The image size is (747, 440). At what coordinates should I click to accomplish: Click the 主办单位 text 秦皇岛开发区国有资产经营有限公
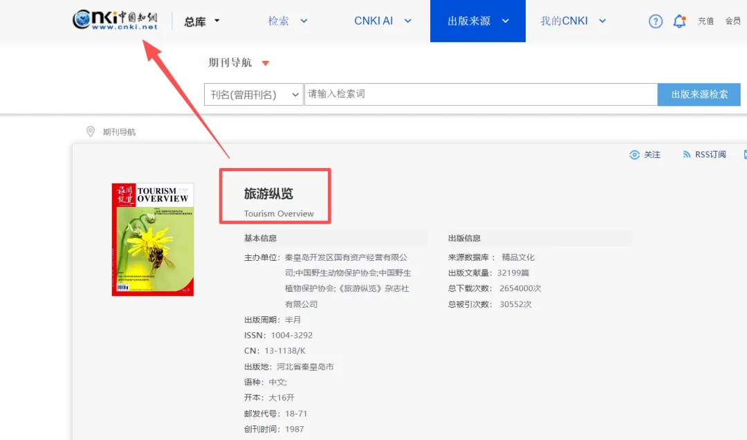pyautogui.click(x=347, y=257)
